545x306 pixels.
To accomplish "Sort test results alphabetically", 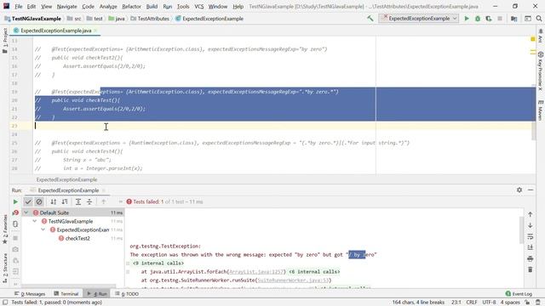I will pyautogui.click(x=53, y=201).
